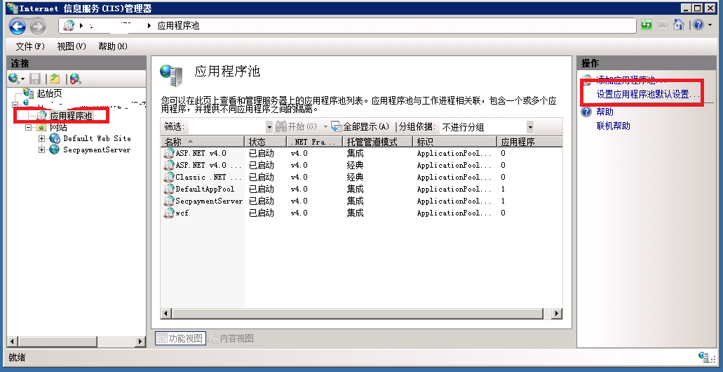Click the green refresh page icon
The image size is (723, 372).
647,25
